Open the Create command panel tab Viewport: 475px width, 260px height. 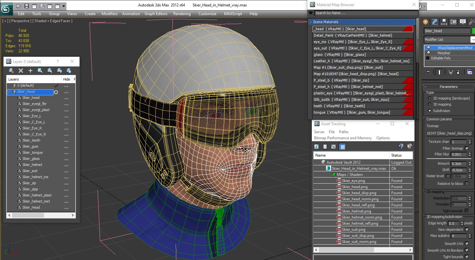pyautogui.click(x=425, y=22)
